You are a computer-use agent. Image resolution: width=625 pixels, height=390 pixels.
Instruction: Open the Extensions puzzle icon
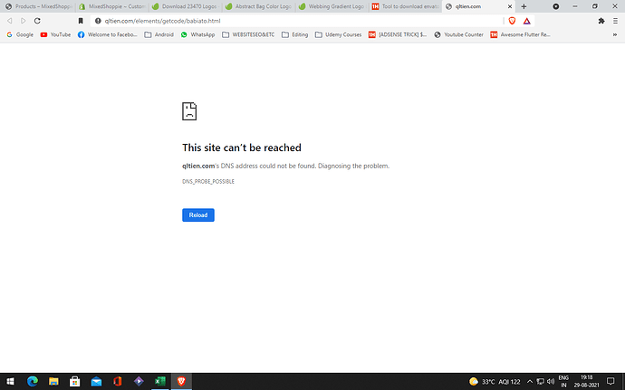pos(601,21)
